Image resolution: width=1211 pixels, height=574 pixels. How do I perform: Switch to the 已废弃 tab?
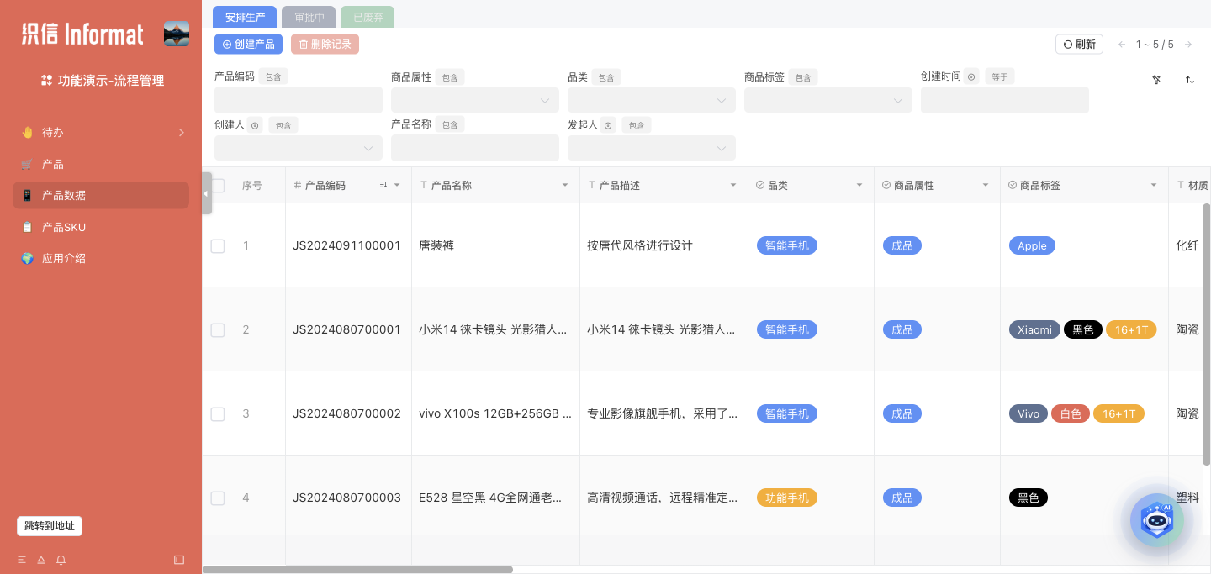pos(368,17)
